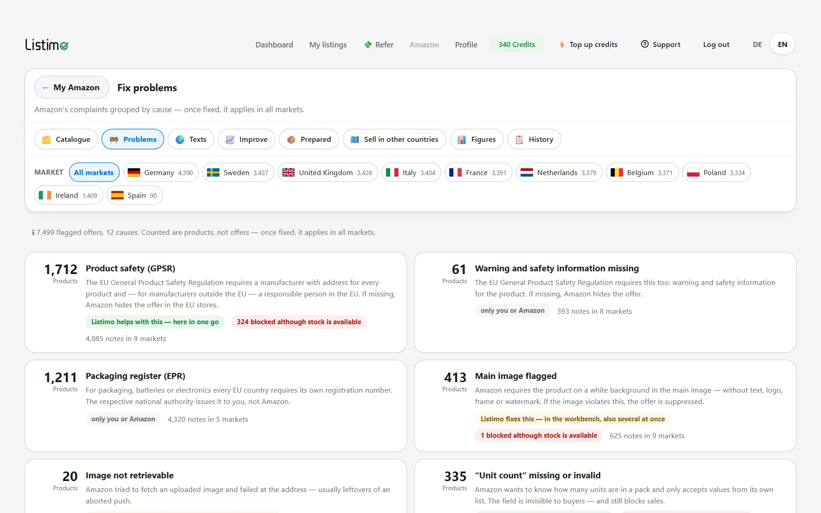Screen dimensions: 821x513
Task: Open Packaging register (EPR) card title
Action: click(135, 376)
